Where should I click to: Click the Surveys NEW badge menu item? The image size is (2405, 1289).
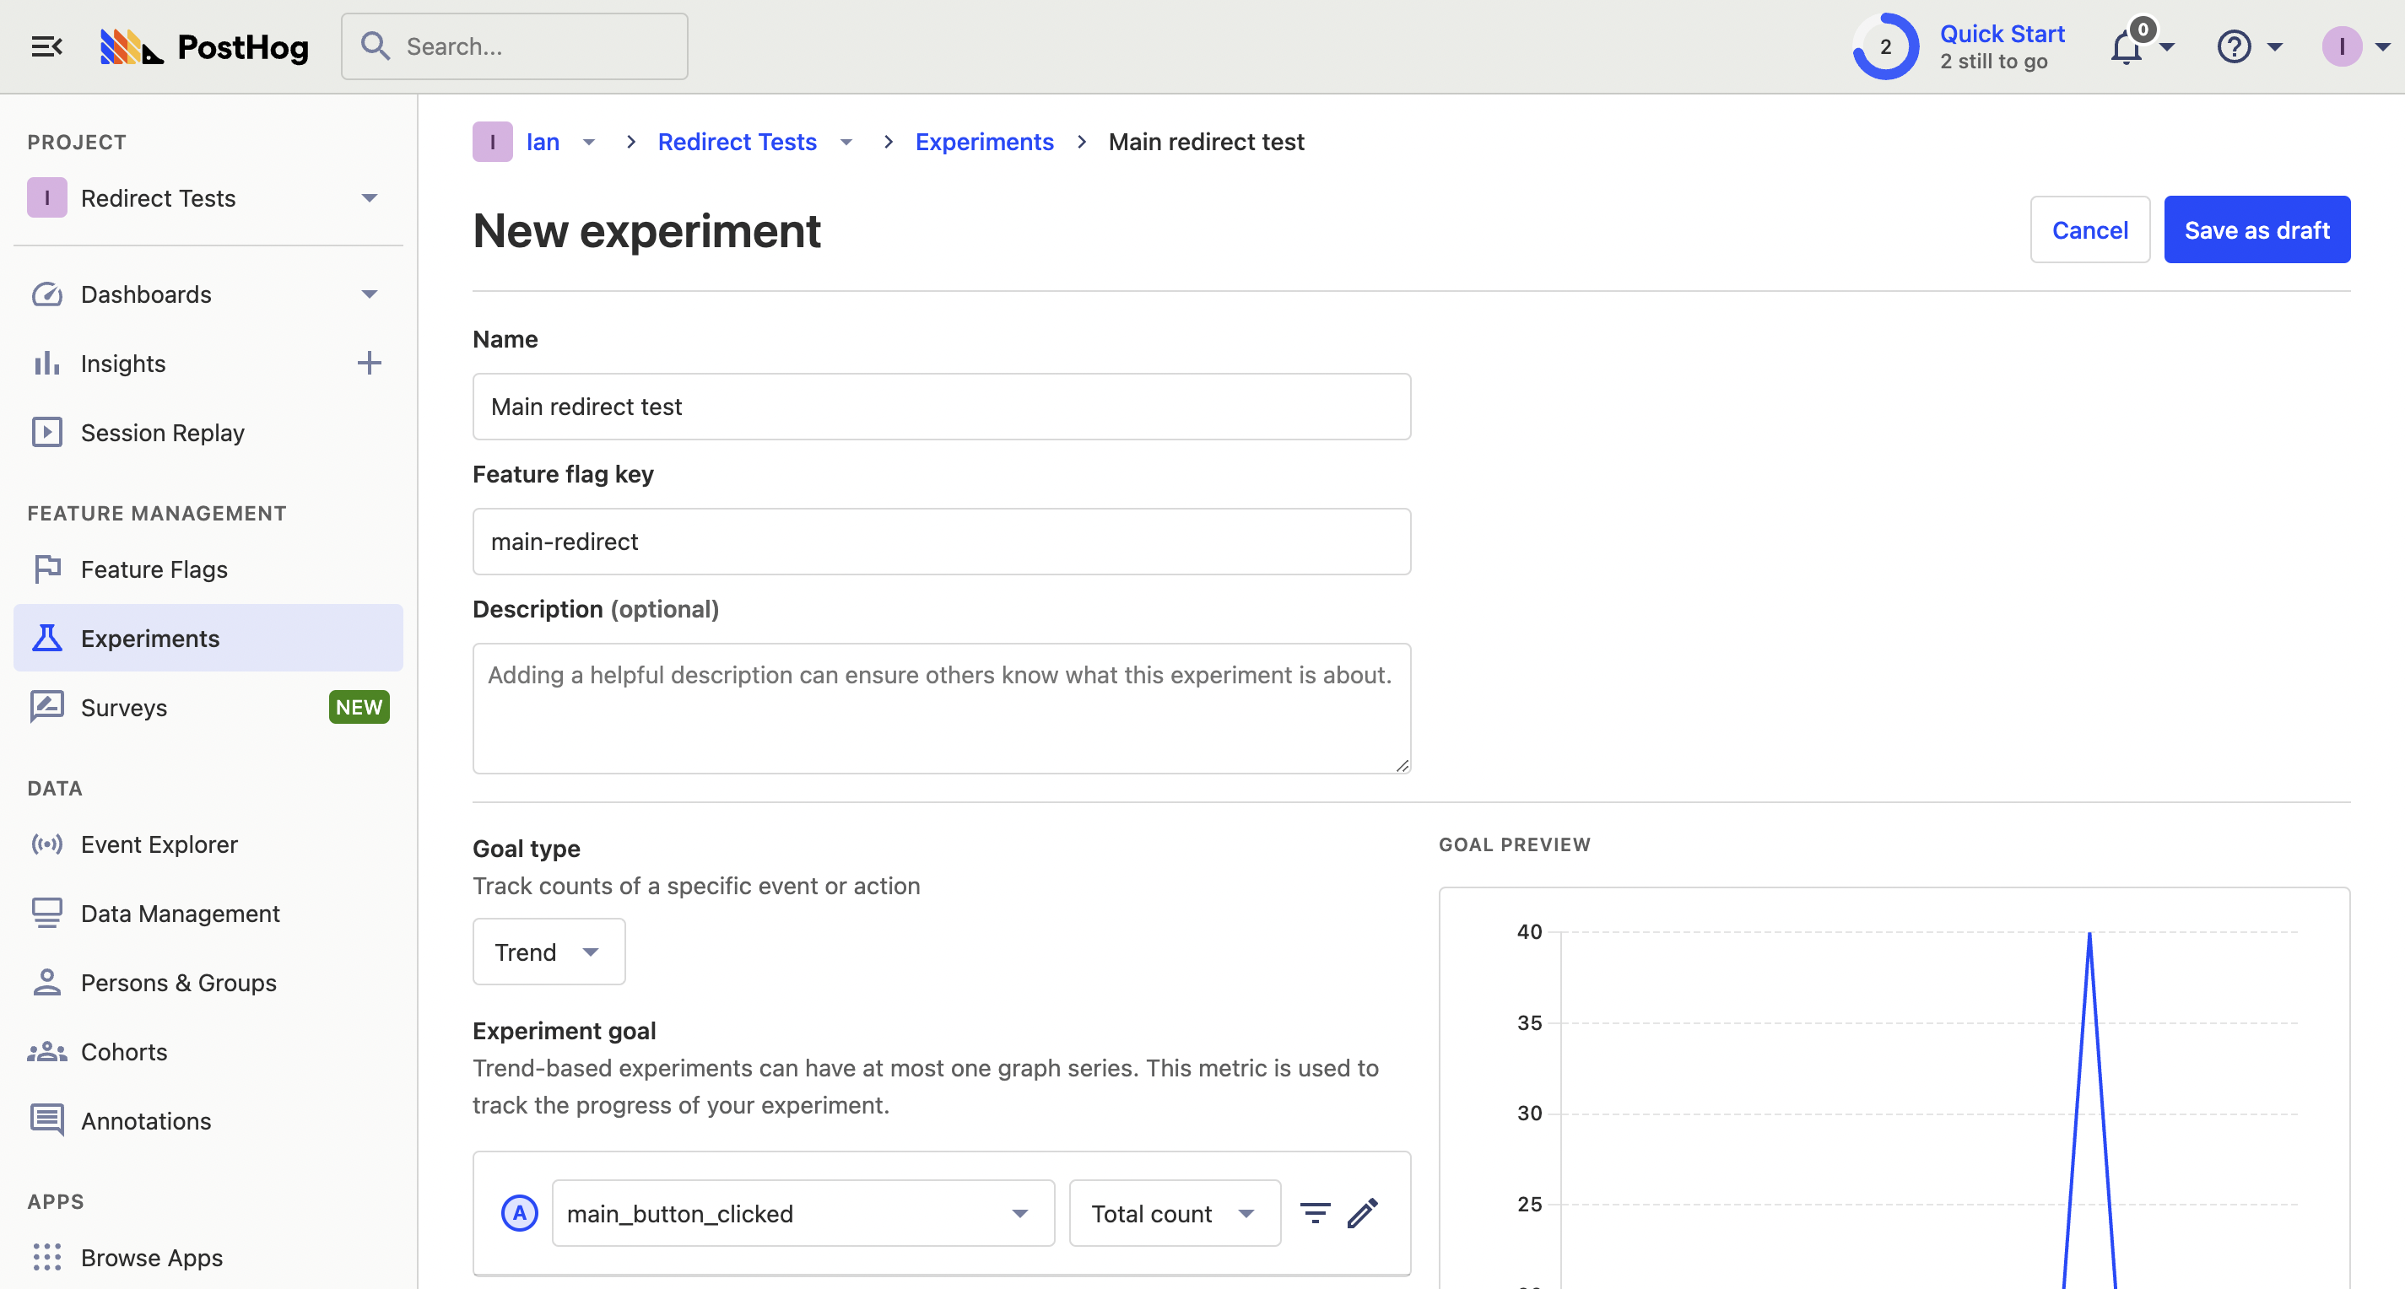click(207, 706)
